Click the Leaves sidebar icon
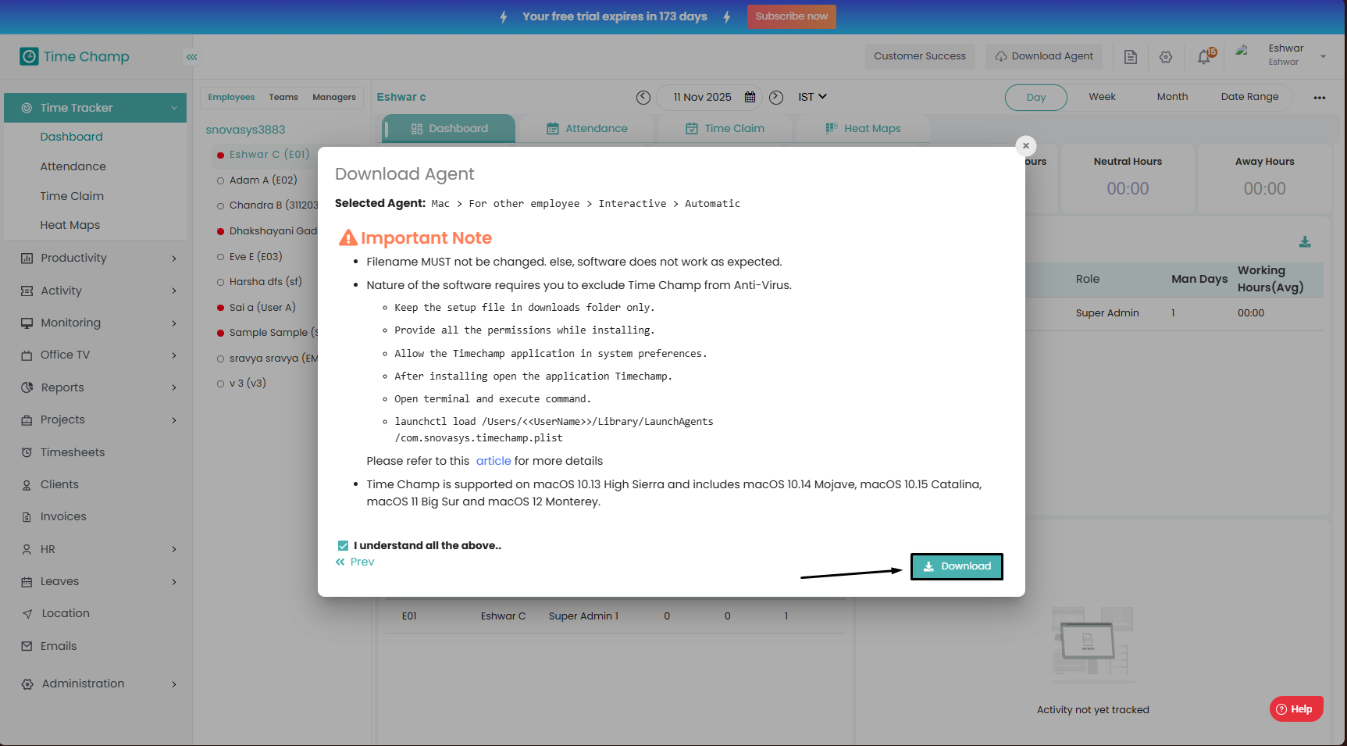The width and height of the screenshot is (1347, 746). pos(27,582)
